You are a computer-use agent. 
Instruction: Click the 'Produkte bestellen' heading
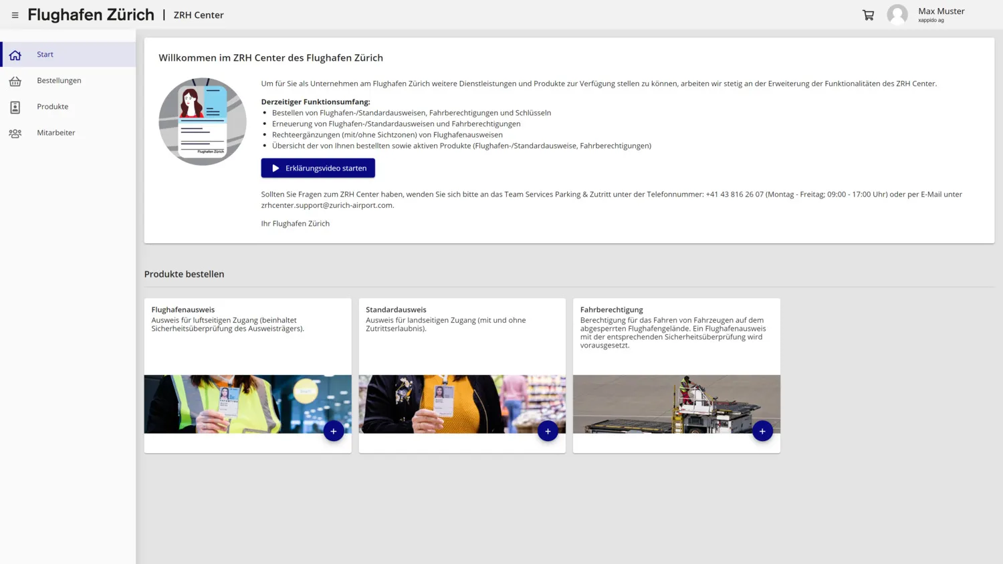[x=185, y=274]
